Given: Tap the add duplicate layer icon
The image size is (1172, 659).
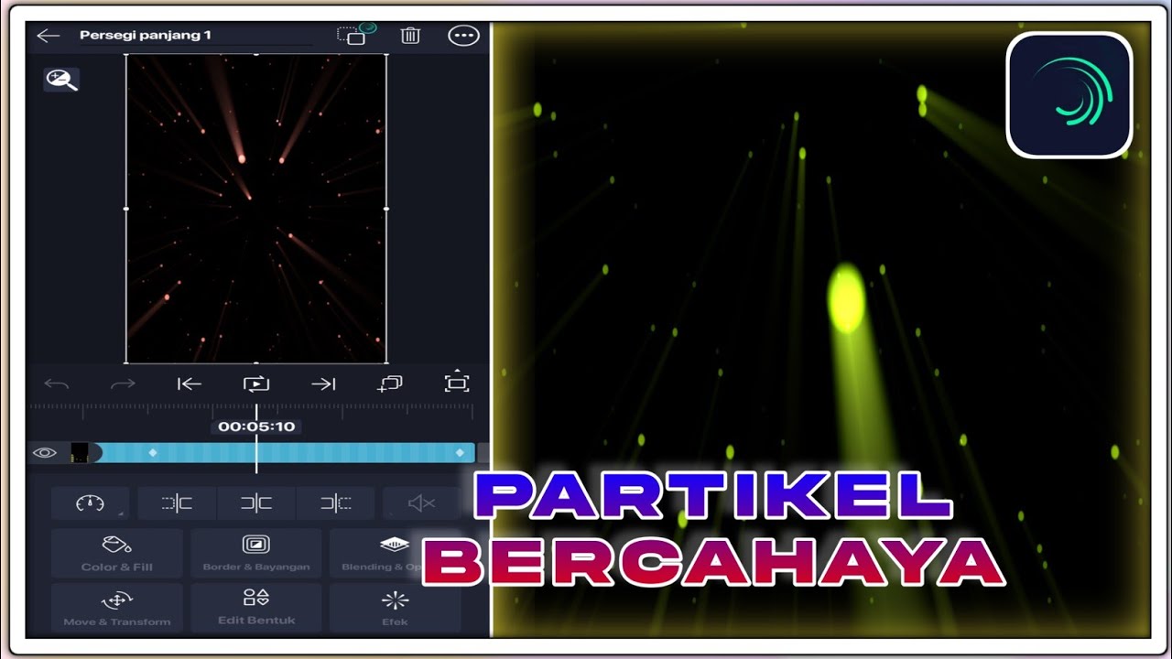Looking at the screenshot, I should [390, 384].
